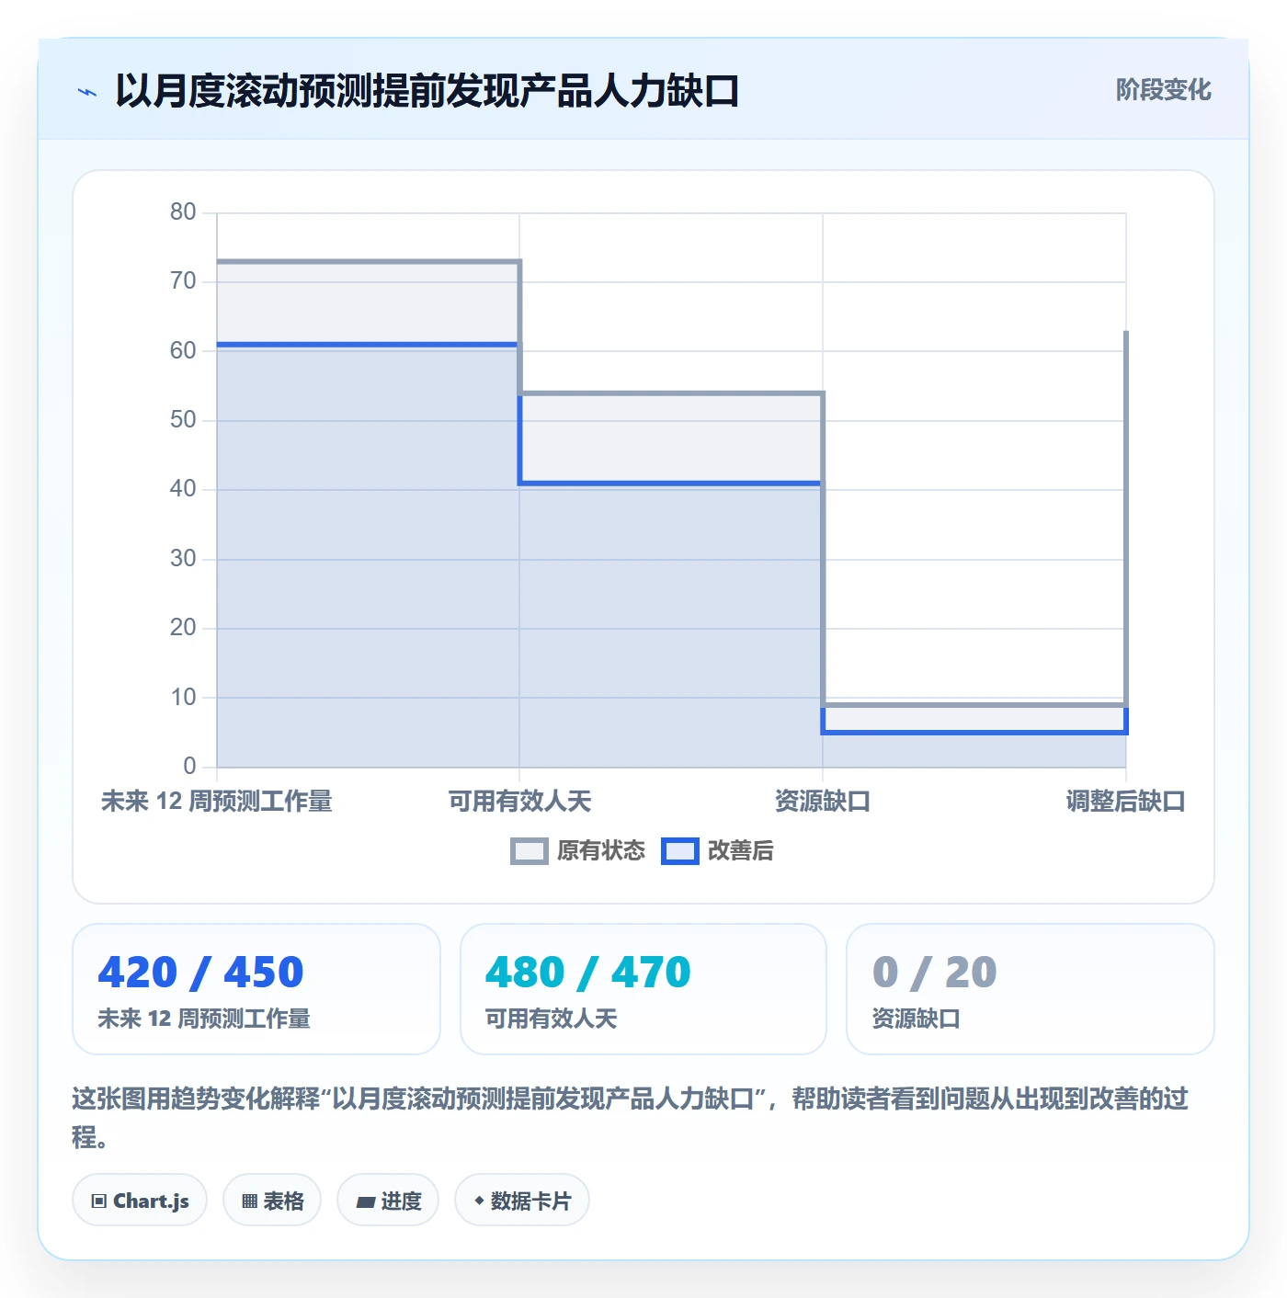
Task: Click the chart title 以月度滚动预测提前发现产品人力缺口
Action: click(x=427, y=91)
